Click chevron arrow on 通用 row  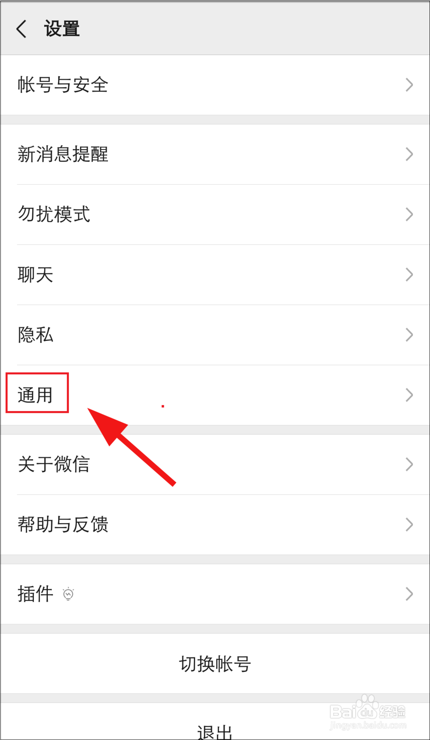(409, 395)
